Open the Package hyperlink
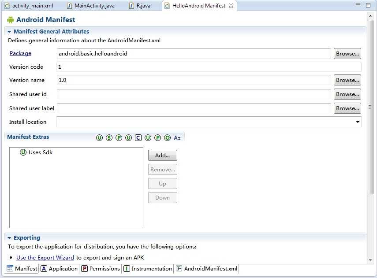Image resolution: width=377 pixels, height=278 pixels. coord(20,53)
